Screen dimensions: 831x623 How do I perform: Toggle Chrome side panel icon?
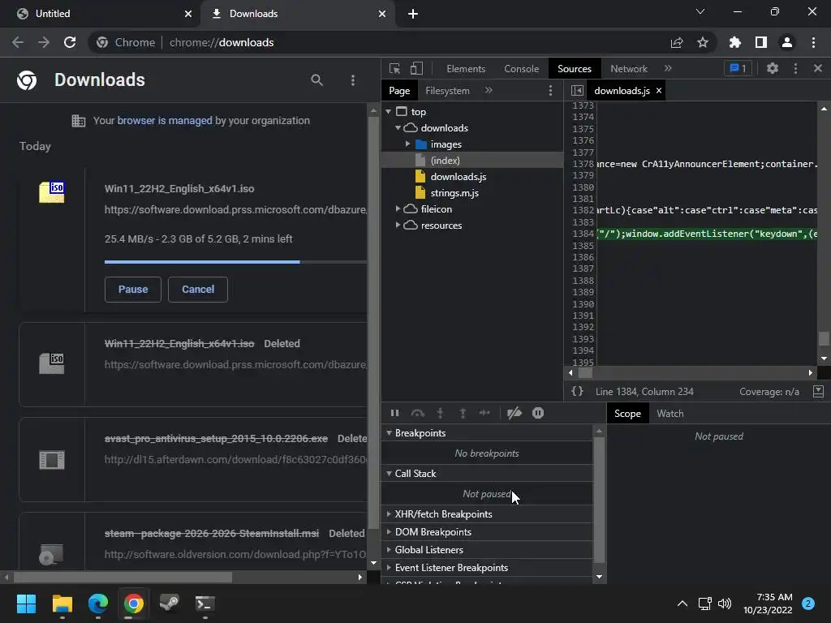pyautogui.click(x=761, y=42)
